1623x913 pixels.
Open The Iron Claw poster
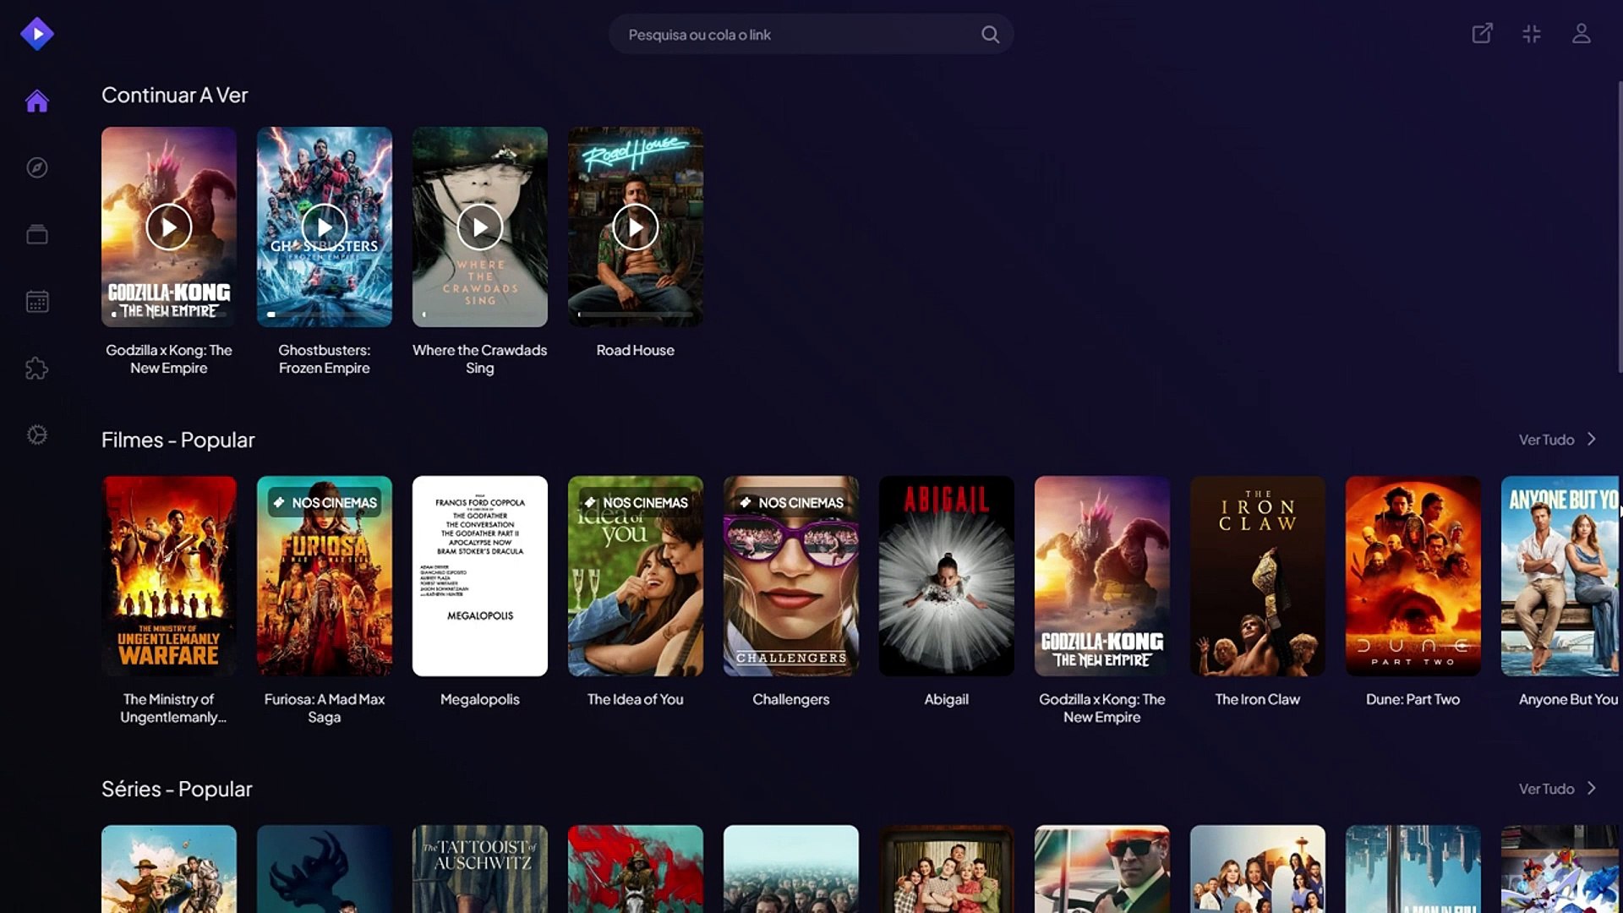1258,576
